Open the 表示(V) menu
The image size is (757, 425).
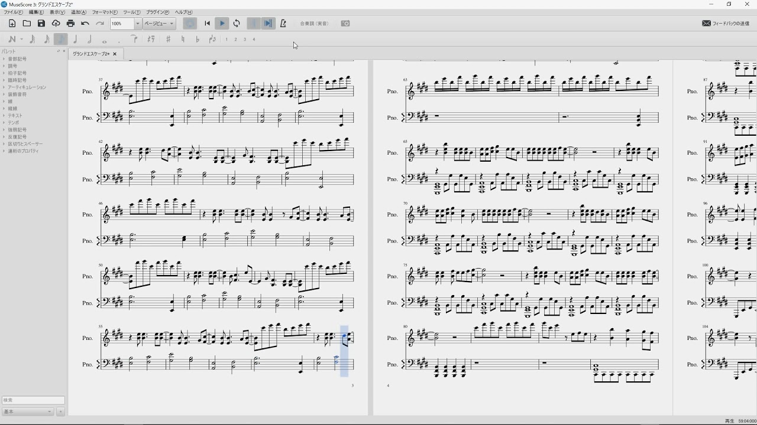[57, 12]
